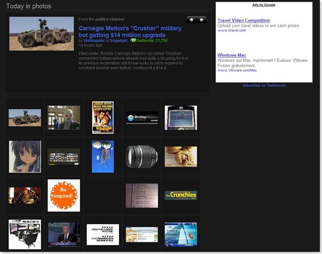
Task: Select the Crunchies 2007 logo thumbnail
Action: (x=181, y=195)
